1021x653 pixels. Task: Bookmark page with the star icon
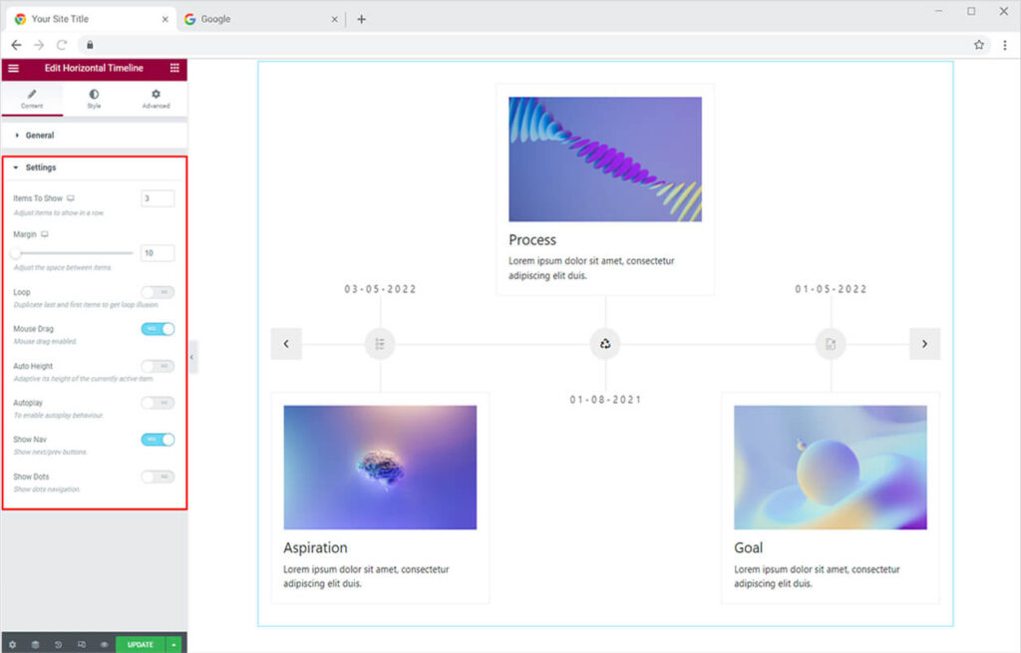pos(979,45)
